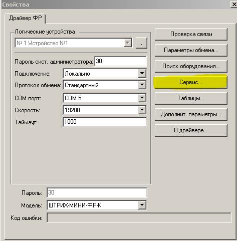Open Дополнит. параметры dialog
Image resolution: width=237 pixels, height=241 pixels.
[x=191, y=114]
